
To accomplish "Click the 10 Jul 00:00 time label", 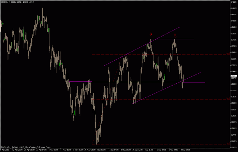I will (161, 150).
